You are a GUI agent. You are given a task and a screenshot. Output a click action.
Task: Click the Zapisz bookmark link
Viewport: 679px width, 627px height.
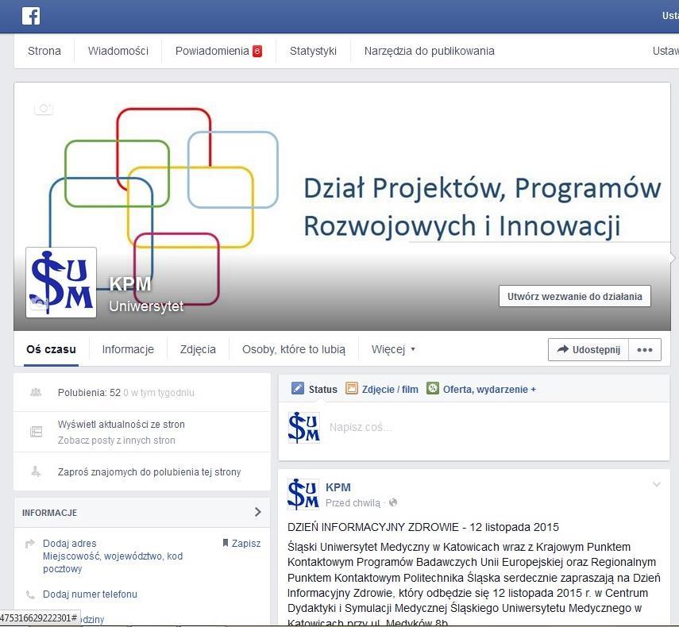point(241,544)
